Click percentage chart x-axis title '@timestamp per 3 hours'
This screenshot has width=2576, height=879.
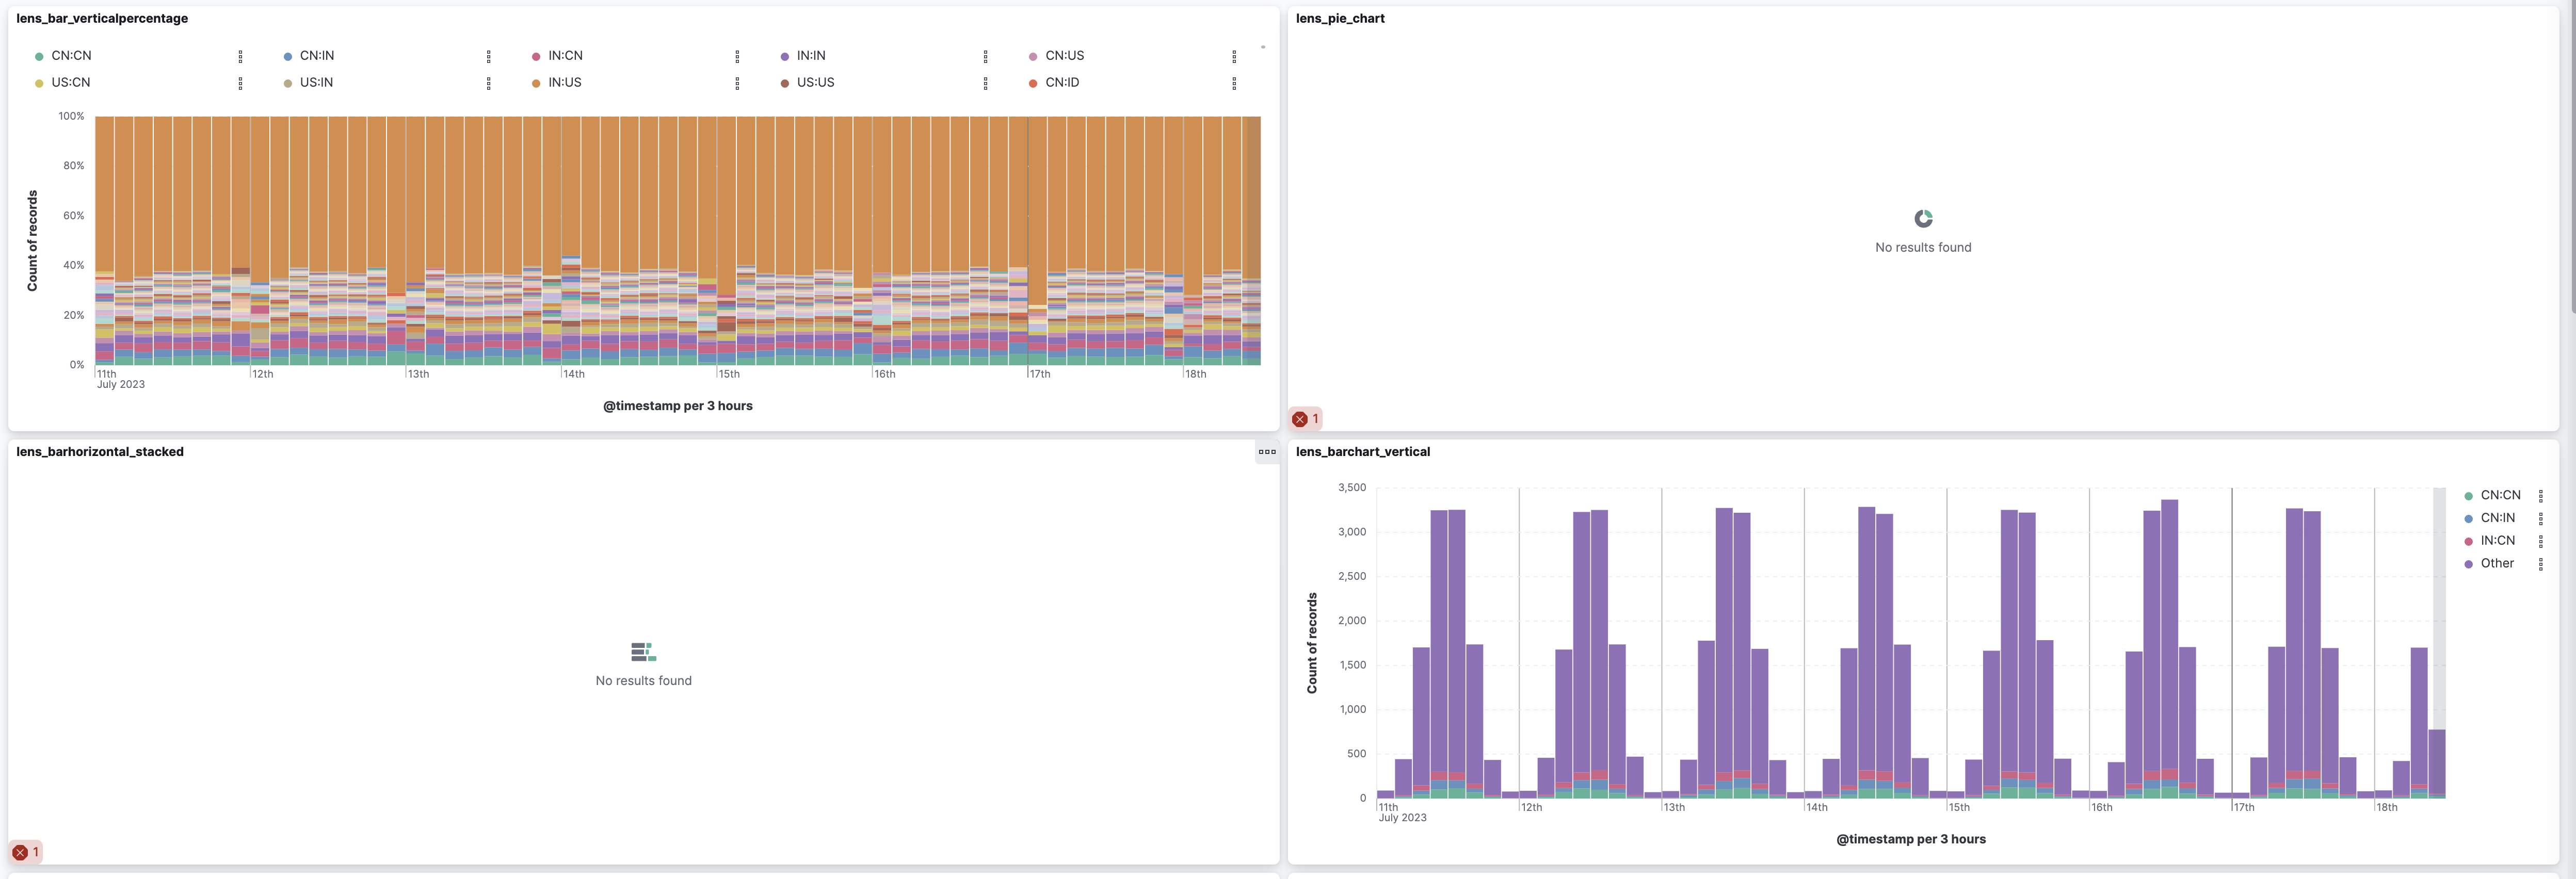pos(678,406)
